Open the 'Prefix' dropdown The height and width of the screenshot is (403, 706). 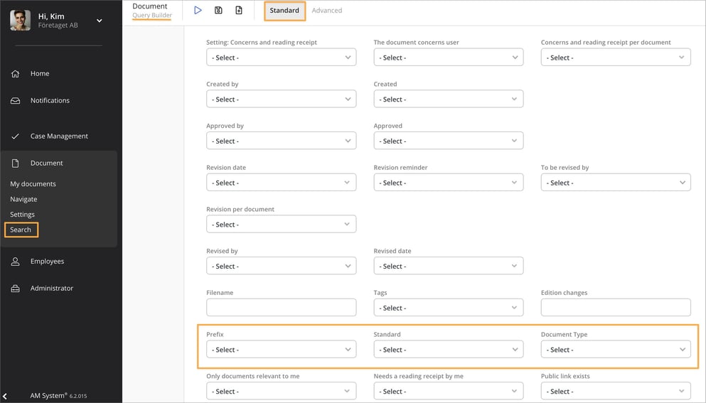(282, 350)
